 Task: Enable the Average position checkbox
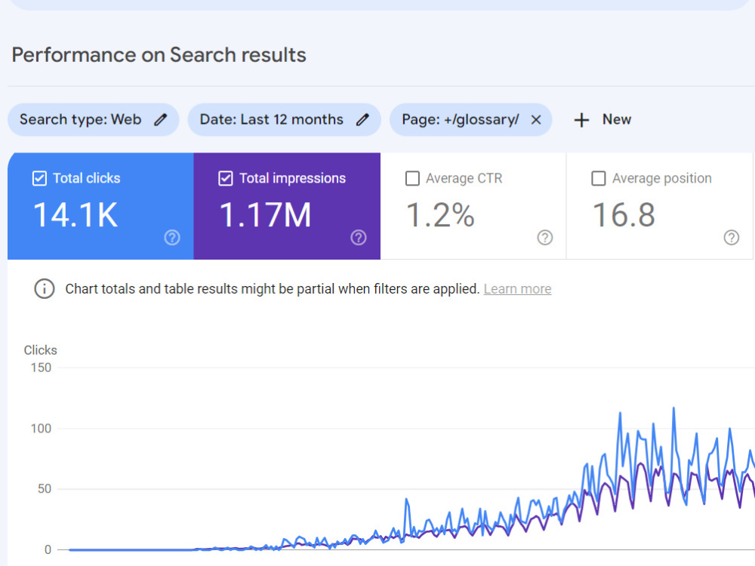pyautogui.click(x=598, y=179)
